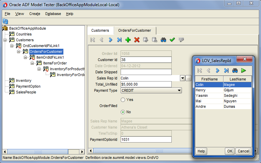Collapse the OrdCustomerIdFkLink1 tree node

tap(12, 46)
